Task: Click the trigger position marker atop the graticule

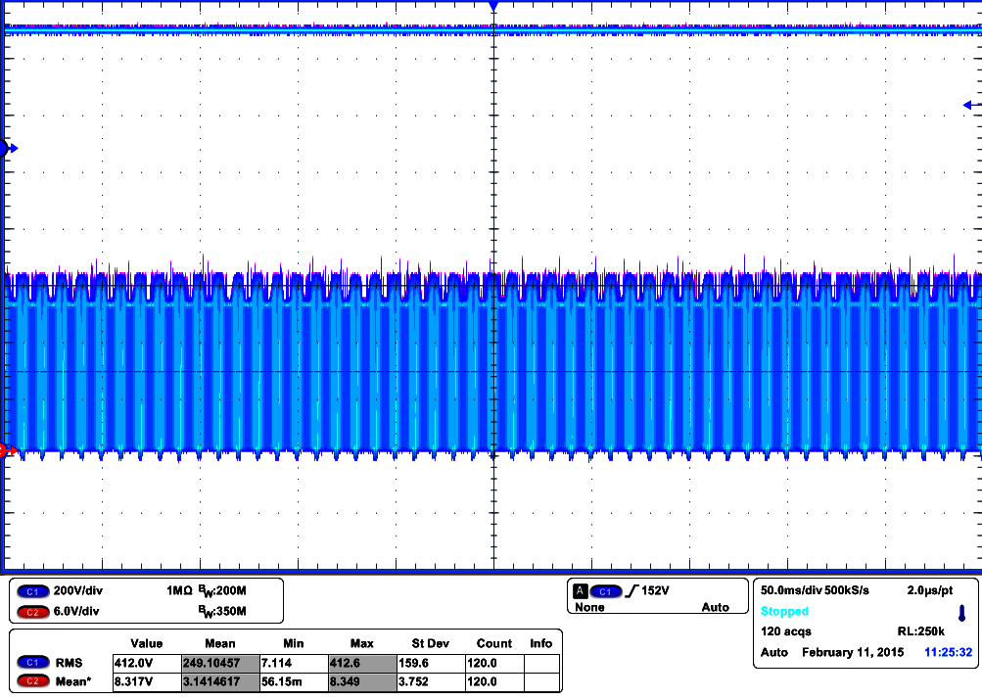Action: pos(493,6)
